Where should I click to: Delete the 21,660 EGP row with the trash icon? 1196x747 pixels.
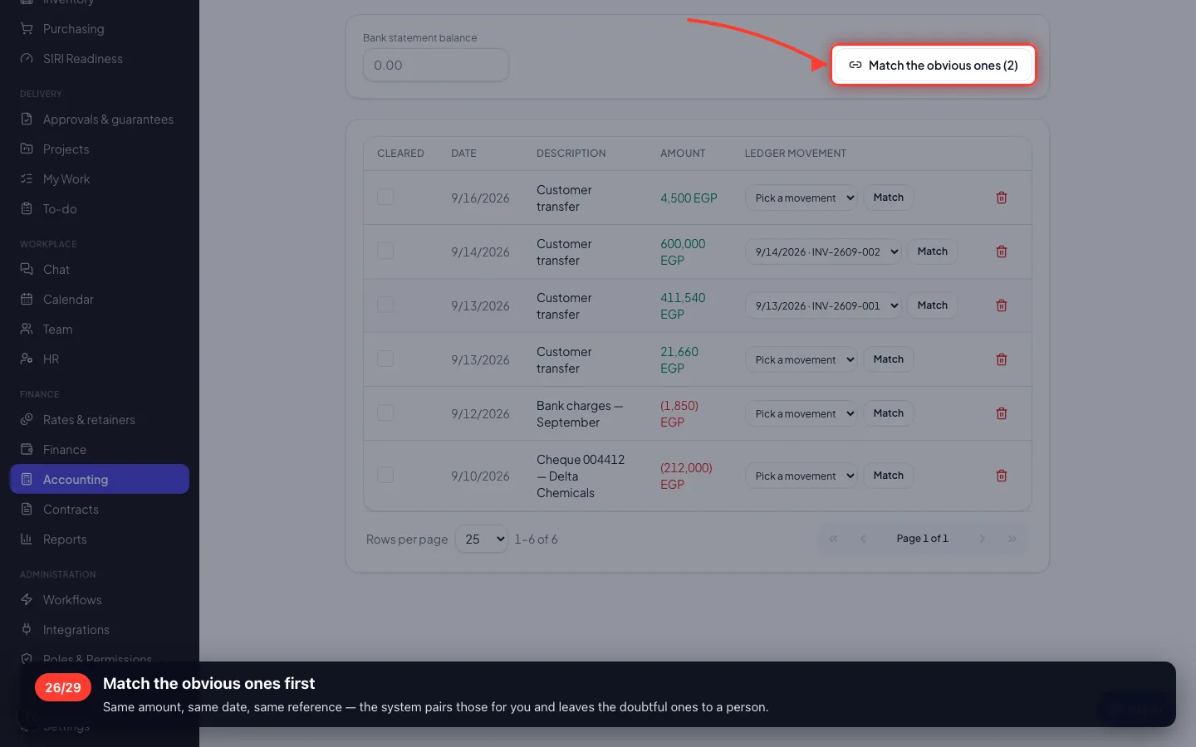click(x=1002, y=359)
